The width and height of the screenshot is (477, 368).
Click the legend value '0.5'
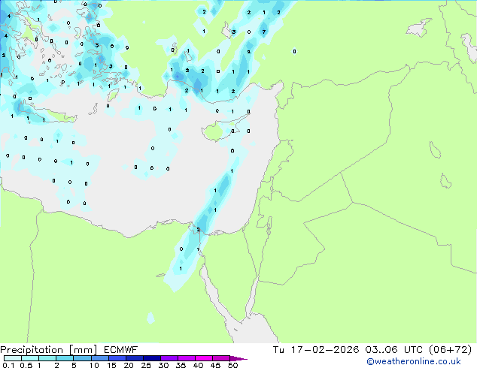coord(26,365)
